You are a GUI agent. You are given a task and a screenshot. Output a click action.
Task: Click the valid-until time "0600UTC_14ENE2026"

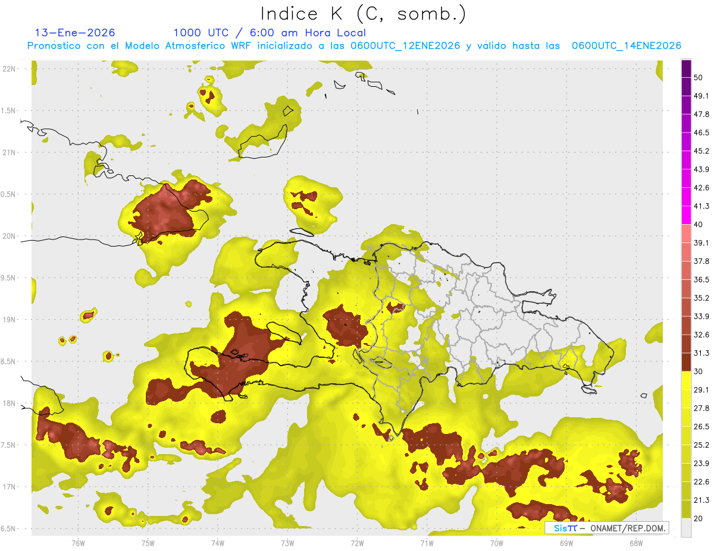point(627,46)
